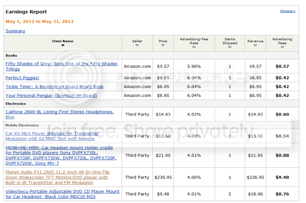Sort by the Advertising-Fee Rate arrow

click(194, 47)
